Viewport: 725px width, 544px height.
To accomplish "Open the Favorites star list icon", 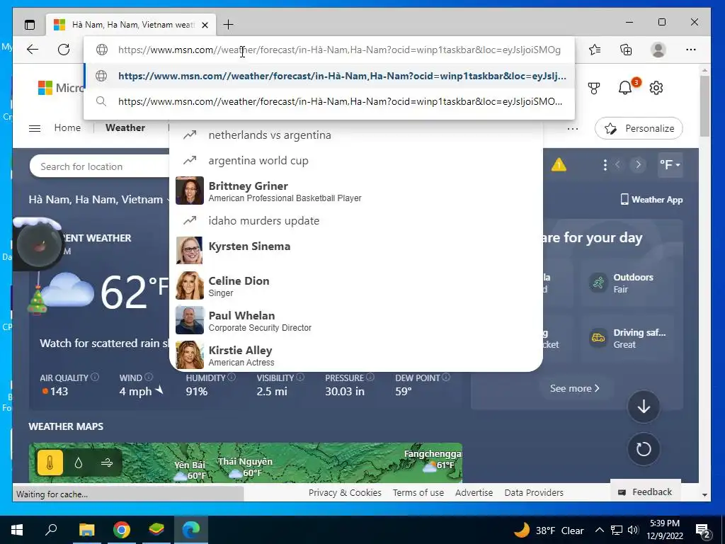I will point(595,50).
